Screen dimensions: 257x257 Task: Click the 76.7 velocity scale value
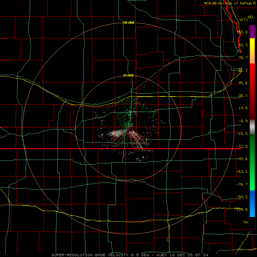[243, 57]
